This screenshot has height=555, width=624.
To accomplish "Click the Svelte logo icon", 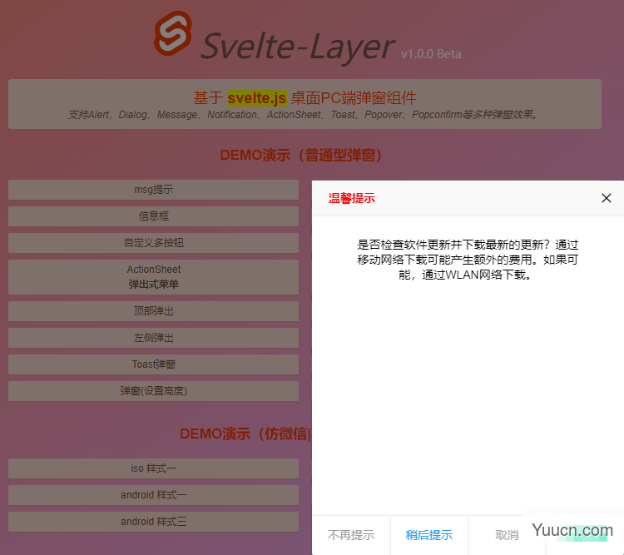I will coord(173,33).
